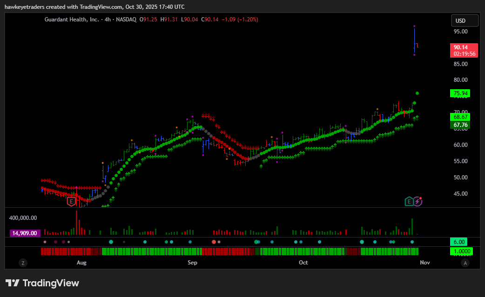Click the 45.00 price axis label
Image resolution: width=485 pixels, height=297 pixels.
point(461,193)
